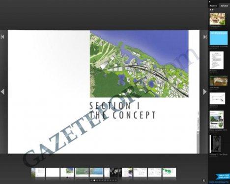Select the last filmstrip thumbnail with green plan

[169, 172]
